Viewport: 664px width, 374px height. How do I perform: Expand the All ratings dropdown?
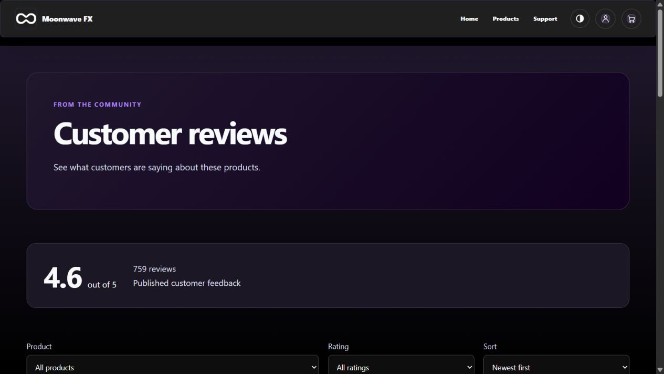click(x=401, y=366)
